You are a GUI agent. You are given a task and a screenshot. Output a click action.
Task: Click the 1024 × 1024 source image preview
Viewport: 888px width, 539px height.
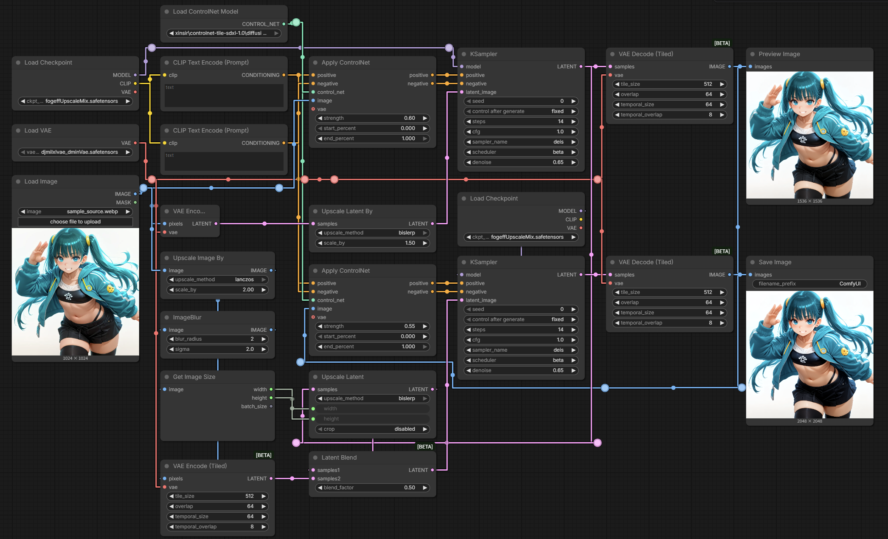point(76,292)
